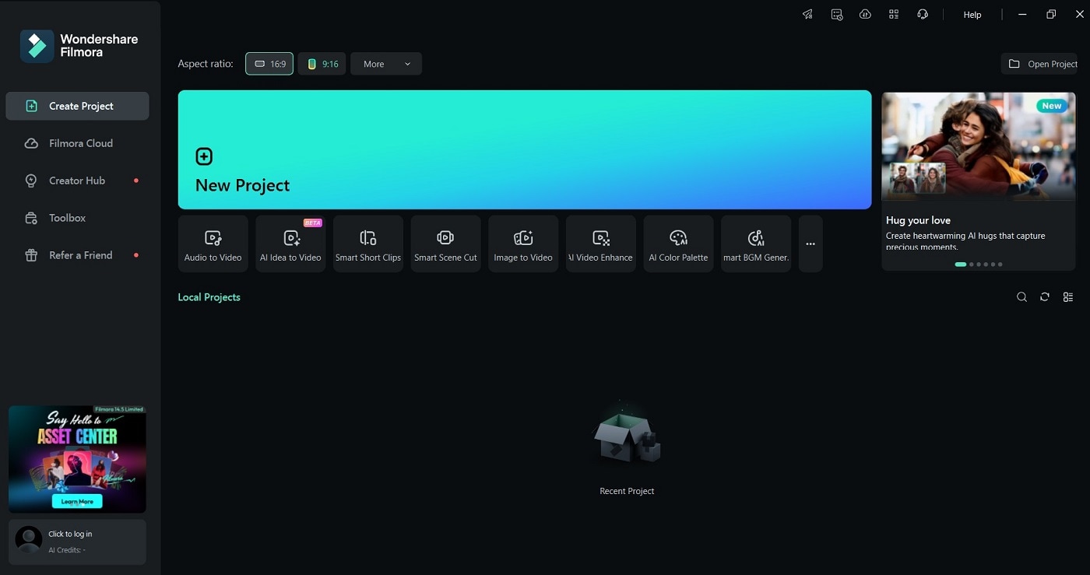Select the Local Projects tab

(x=209, y=297)
